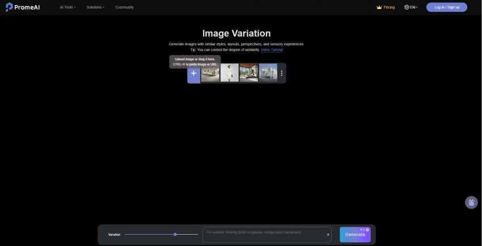The width and height of the screenshot is (482, 246).
Task: Open the Pricing page
Action: pyautogui.click(x=389, y=7)
